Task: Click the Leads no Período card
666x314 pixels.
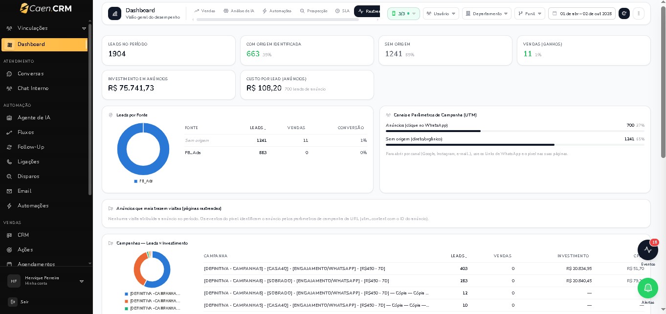Action: coord(169,50)
